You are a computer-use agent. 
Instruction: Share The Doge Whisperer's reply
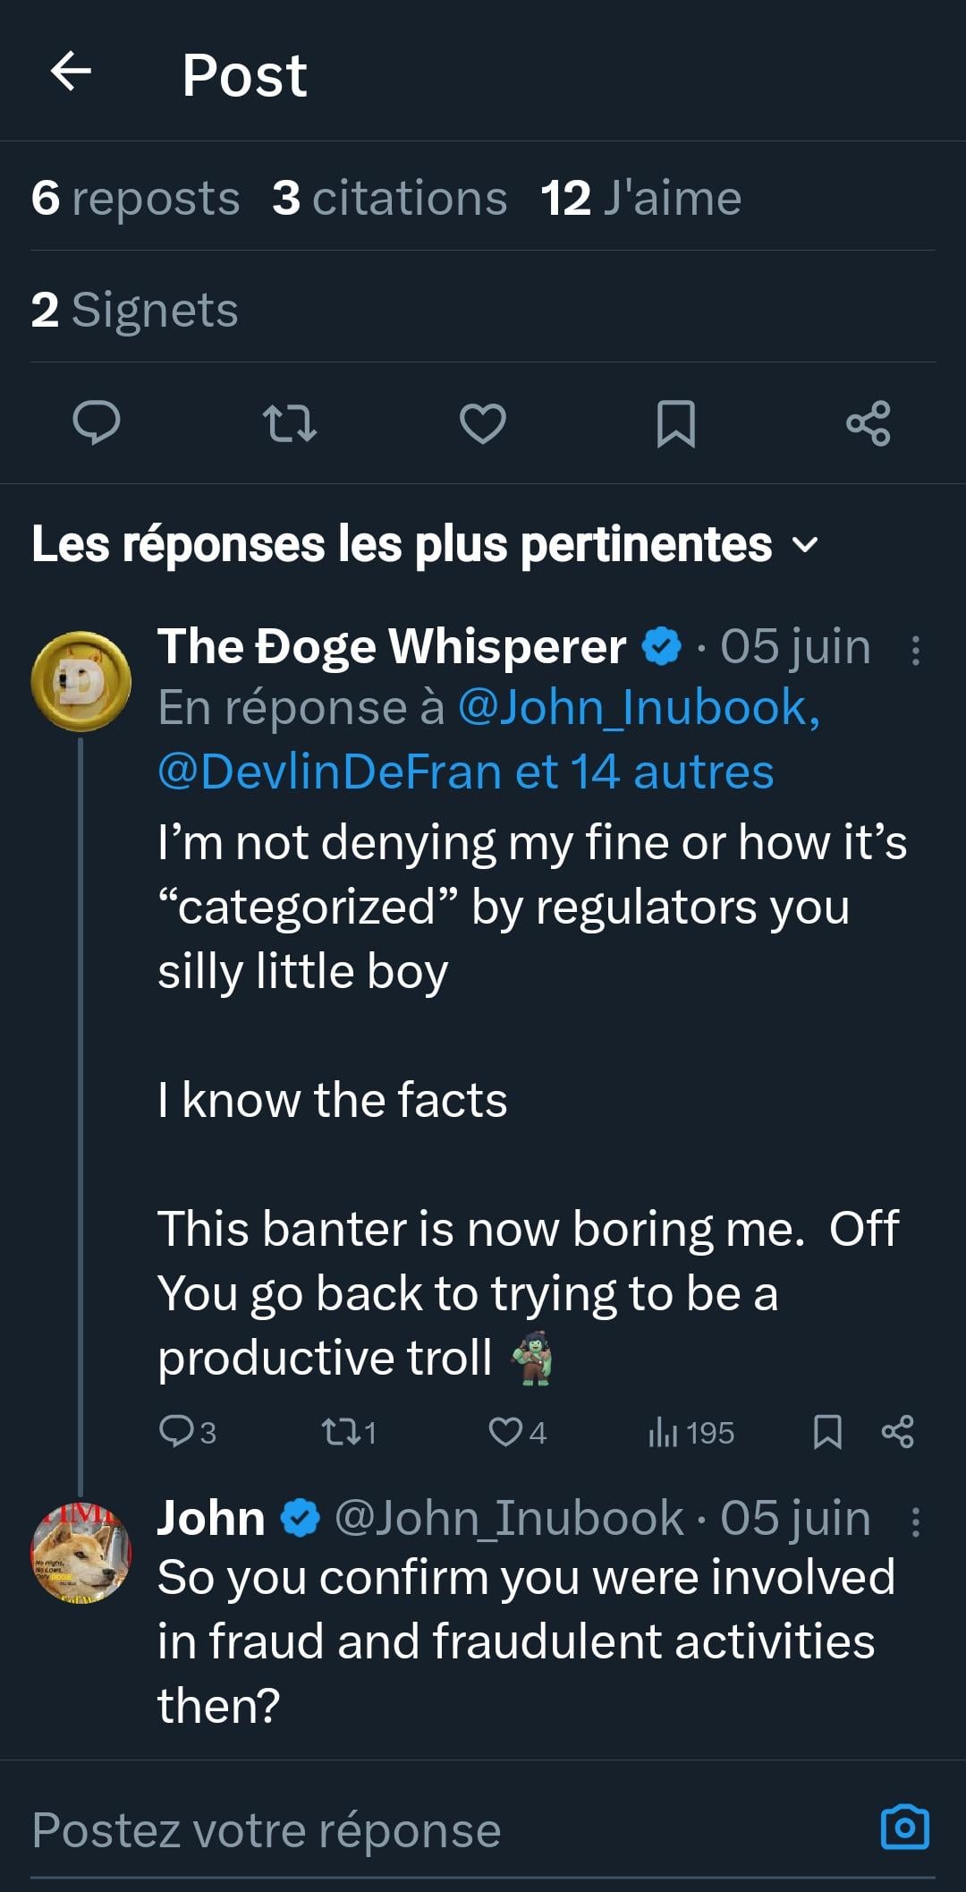(898, 1432)
